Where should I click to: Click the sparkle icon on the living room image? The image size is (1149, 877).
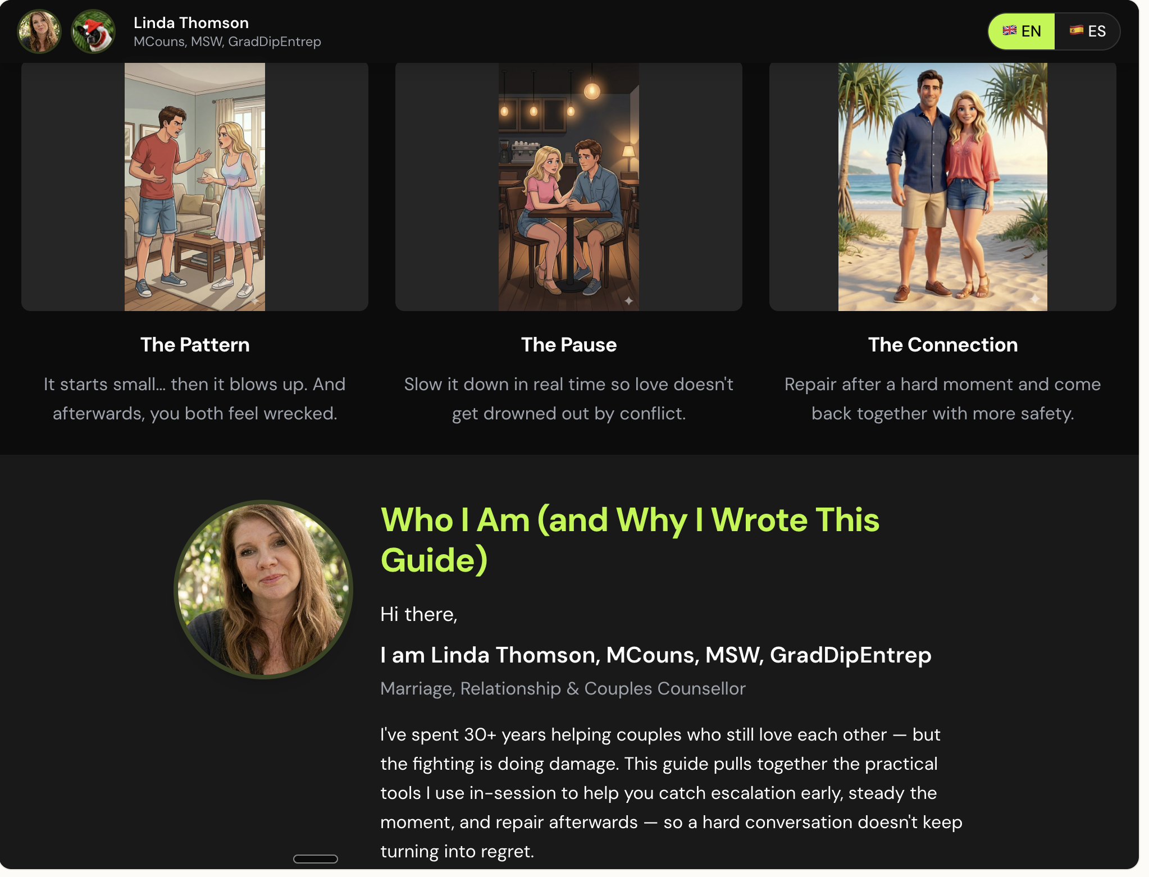click(x=254, y=301)
